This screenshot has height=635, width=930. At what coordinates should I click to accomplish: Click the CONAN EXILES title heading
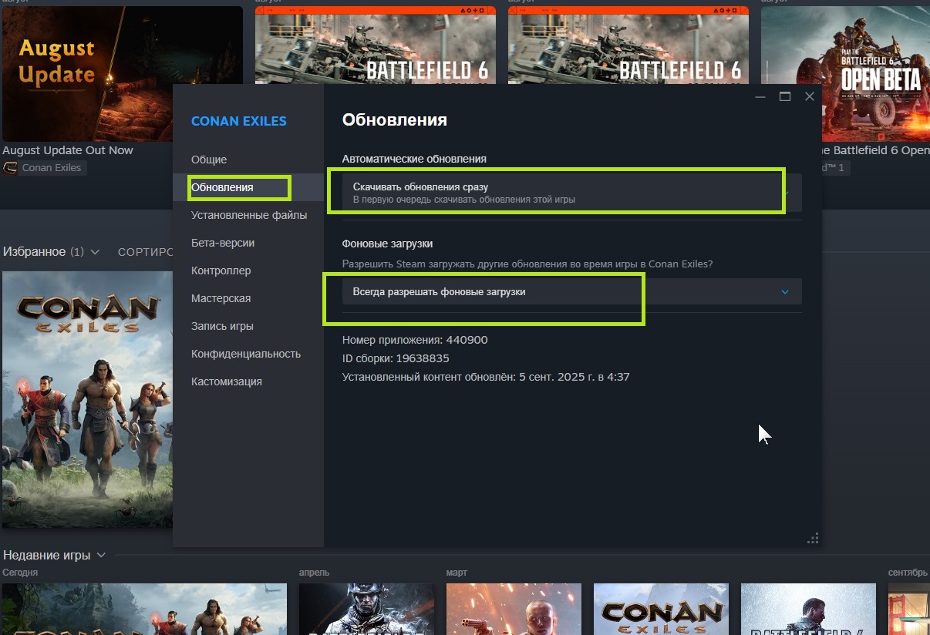[x=239, y=121]
